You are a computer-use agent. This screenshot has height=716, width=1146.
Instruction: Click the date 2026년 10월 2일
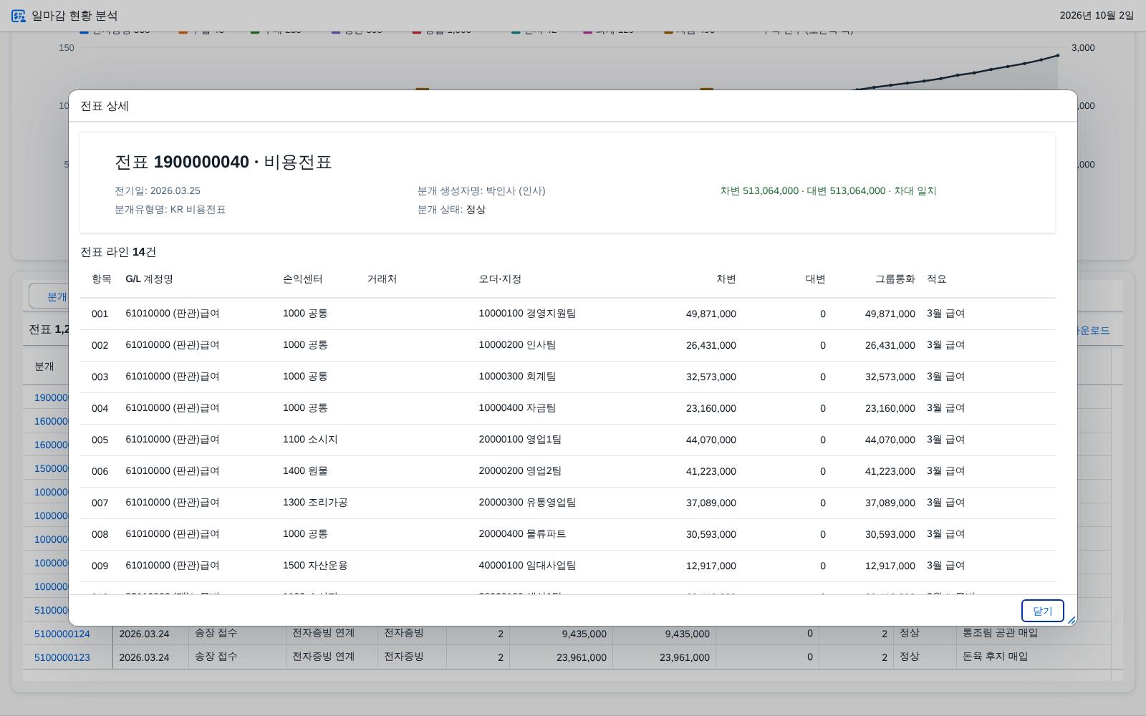tap(1097, 16)
